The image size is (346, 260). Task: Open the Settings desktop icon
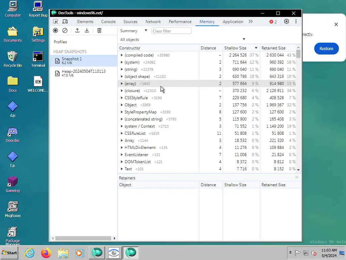pos(38,34)
